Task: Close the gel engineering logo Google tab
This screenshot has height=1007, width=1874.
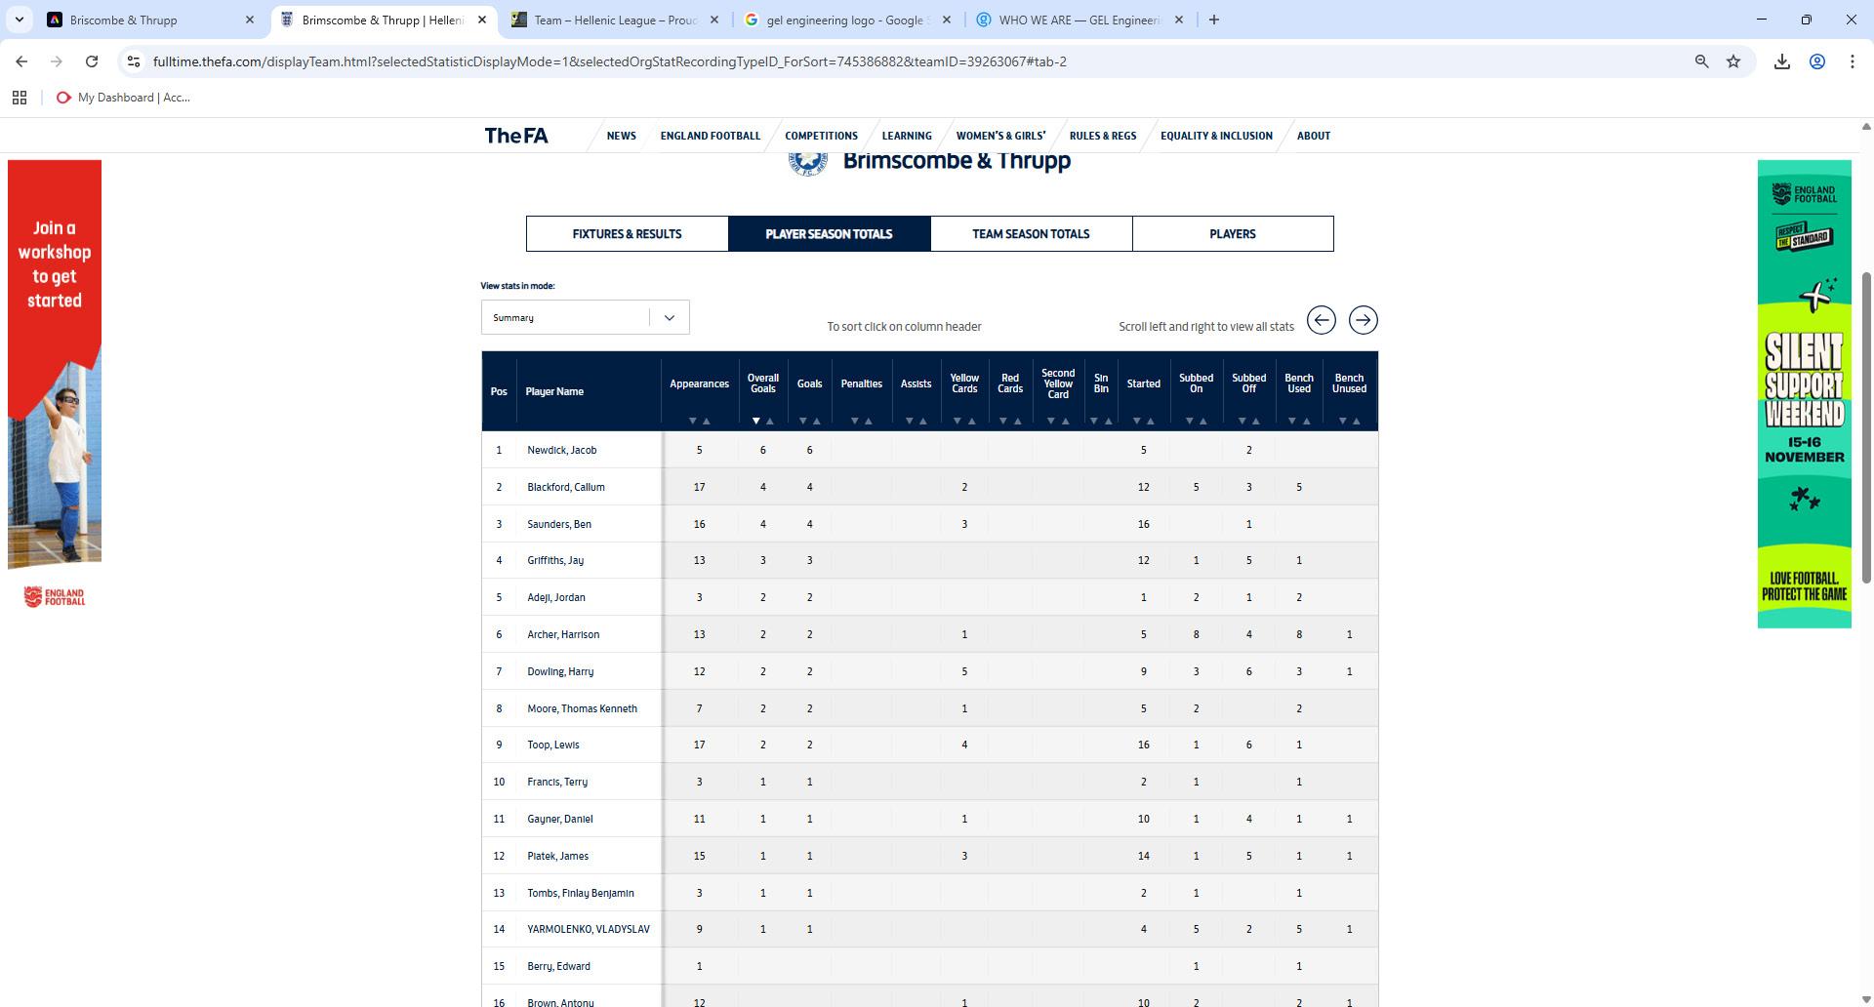Action: (x=947, y=20)
